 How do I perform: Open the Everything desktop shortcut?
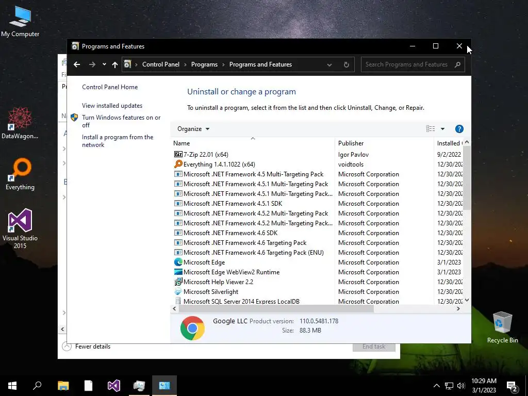[x=20, y=174]
